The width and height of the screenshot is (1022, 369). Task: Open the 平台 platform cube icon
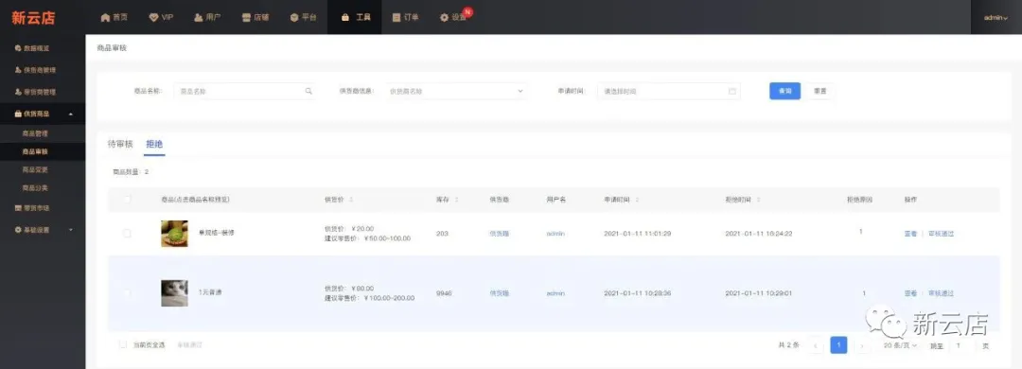[x=294, y=18]
